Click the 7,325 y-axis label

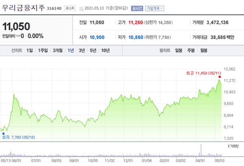click(x=229, y=138)
